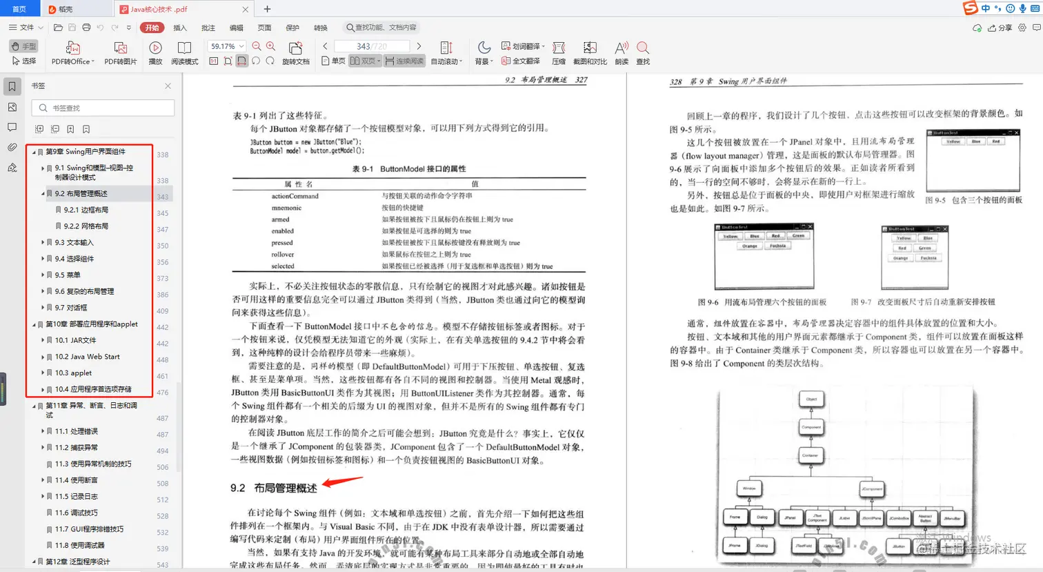Compress the PDF with 压缩
Viewport: 1043px width, 572px height.
pyautogui.click(x=558, y=52)
